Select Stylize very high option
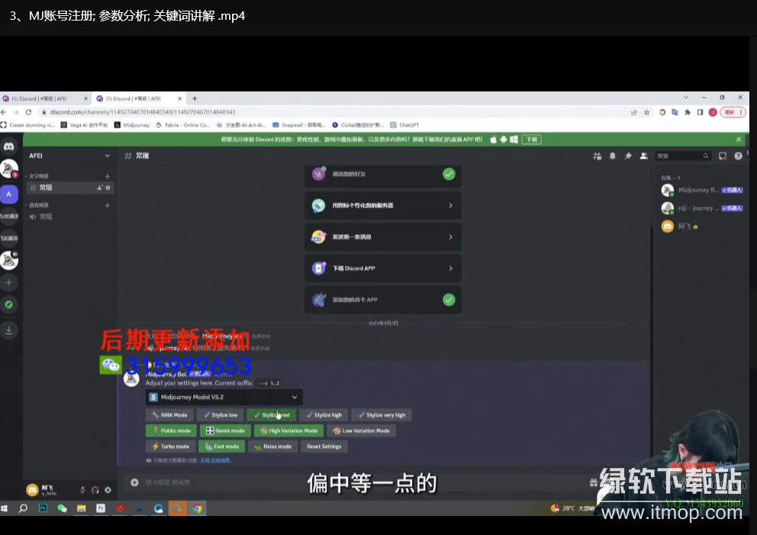This screenshot has height=535, width=757. tap(382, 415)
